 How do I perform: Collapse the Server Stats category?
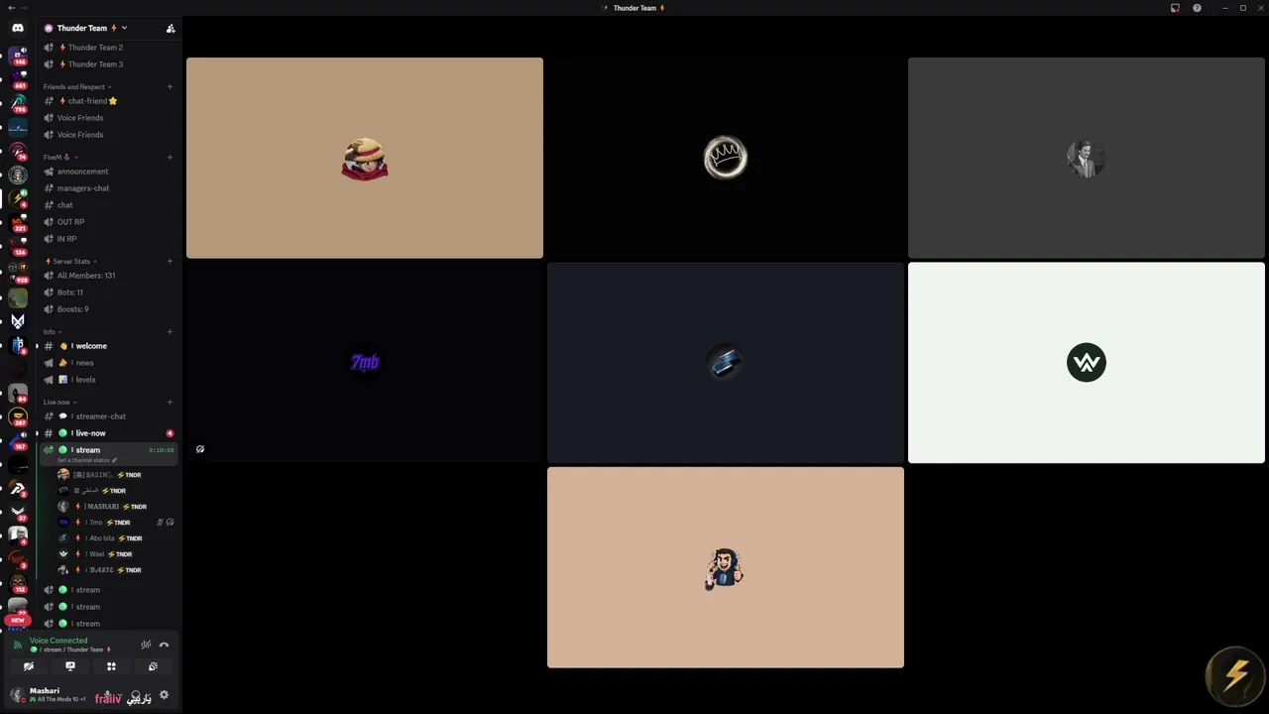tap(71, 261)
